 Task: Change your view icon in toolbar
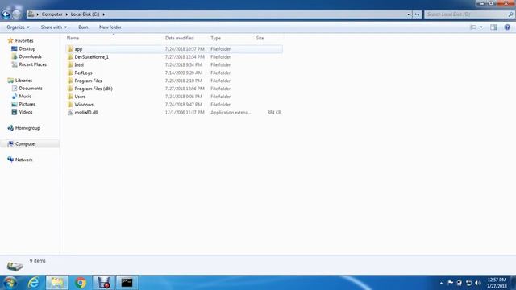click(473, 27)
